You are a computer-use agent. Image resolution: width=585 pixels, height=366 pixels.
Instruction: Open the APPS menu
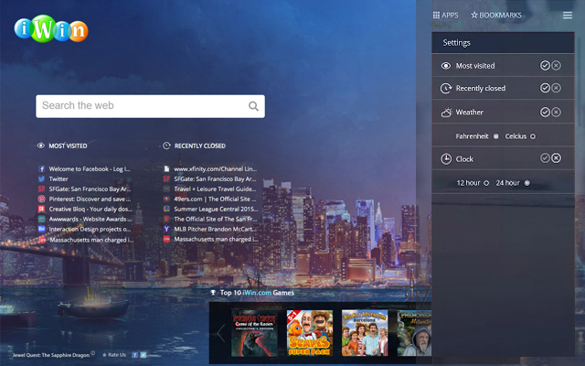click(x=445, y=16)
